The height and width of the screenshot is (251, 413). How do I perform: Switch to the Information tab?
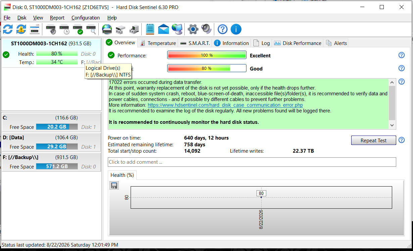232,43
